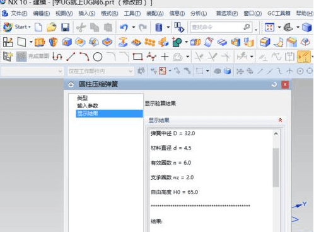The image size is (314, 232).
Task: Click the New file icon
Action: 38,27
